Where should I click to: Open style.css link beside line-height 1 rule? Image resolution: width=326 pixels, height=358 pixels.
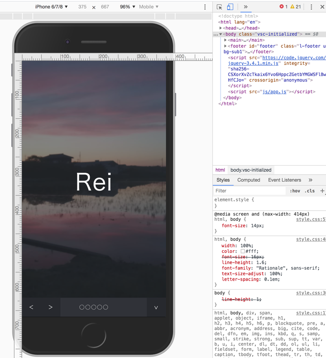pos(311,293)
